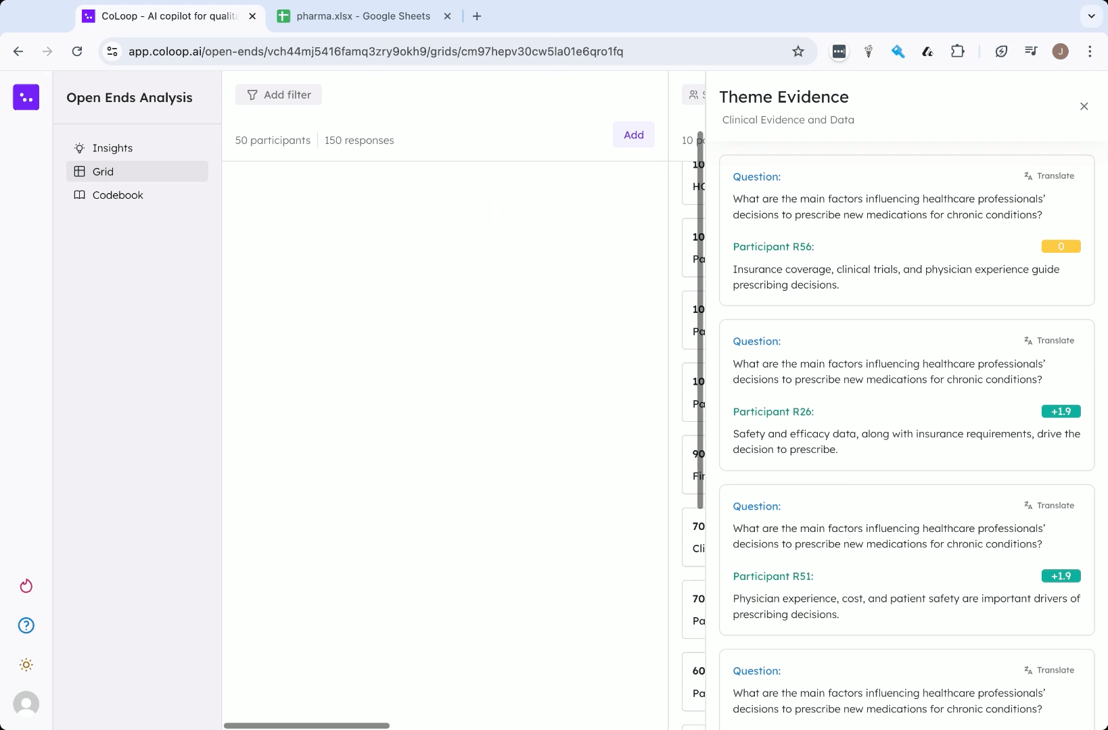Open a new browser tab
The image size is (1108, 730).
click(477, 16)
